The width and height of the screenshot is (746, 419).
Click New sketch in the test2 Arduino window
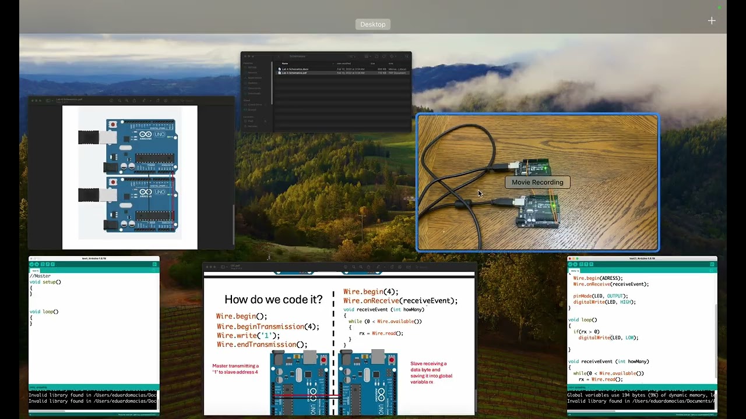[580, 264]
